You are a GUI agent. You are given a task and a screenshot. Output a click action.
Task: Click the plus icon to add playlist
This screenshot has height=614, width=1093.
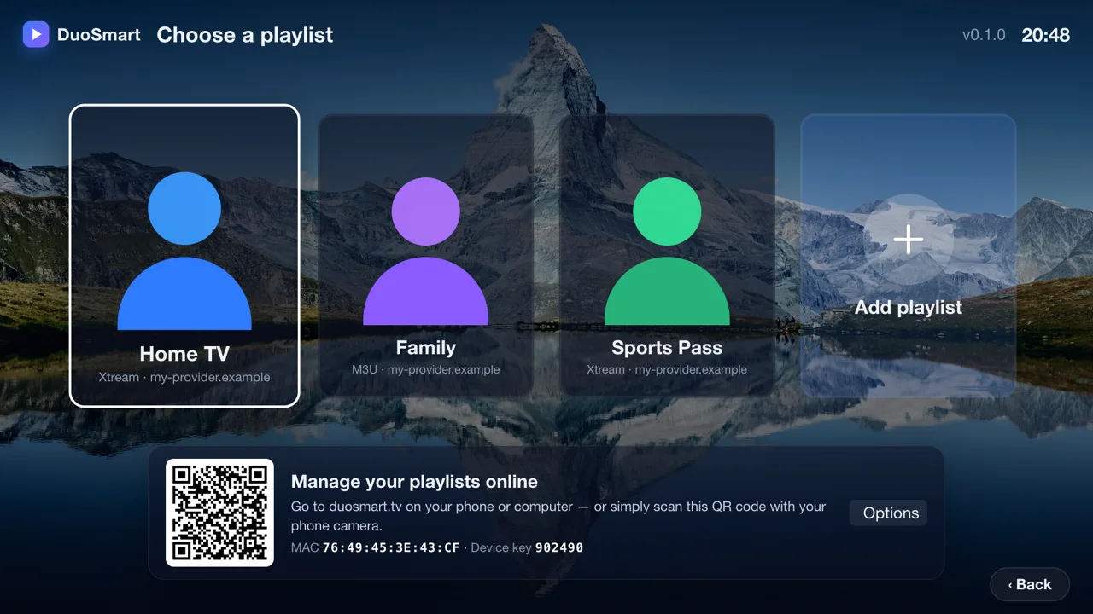tap(909, 240)
